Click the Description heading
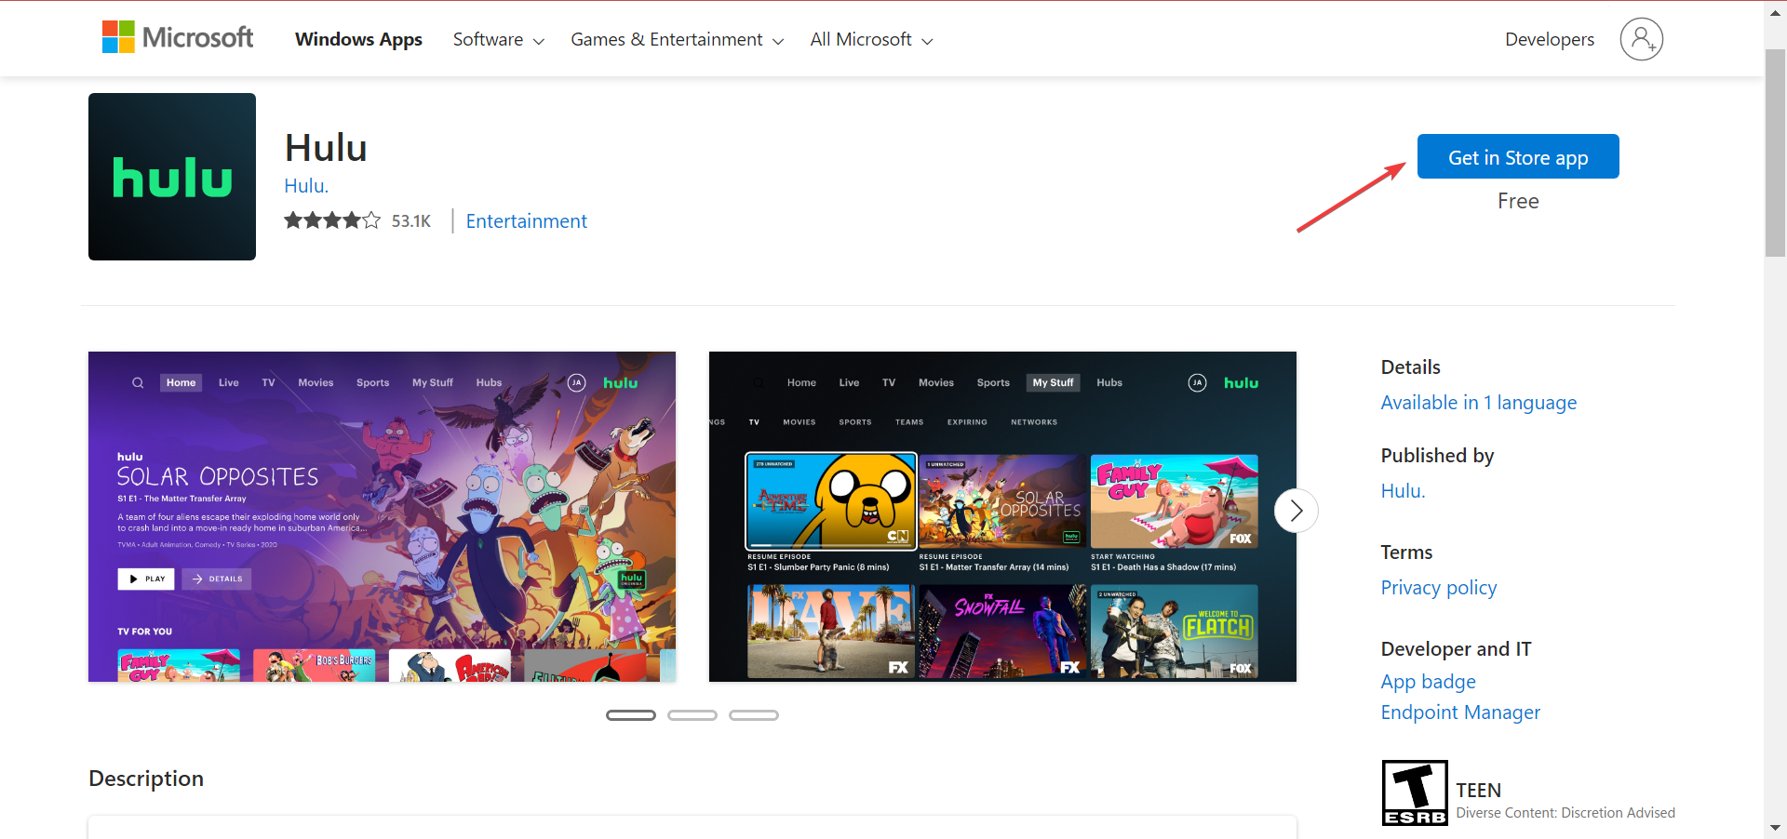Viewport: 1787px width, 839px height. [x=146, y=779]
